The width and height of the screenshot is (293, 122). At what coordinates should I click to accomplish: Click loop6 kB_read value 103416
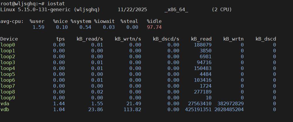point(203,80)
